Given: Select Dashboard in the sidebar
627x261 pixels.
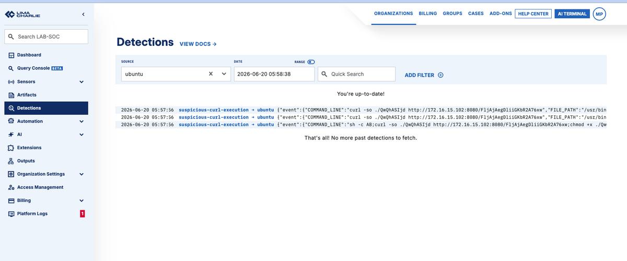Looking at the screenshot, I should point(46,55).
